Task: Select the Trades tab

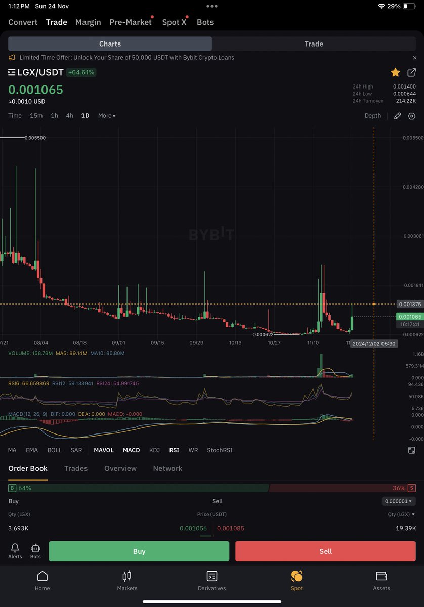Action: [x=76, y=469]
